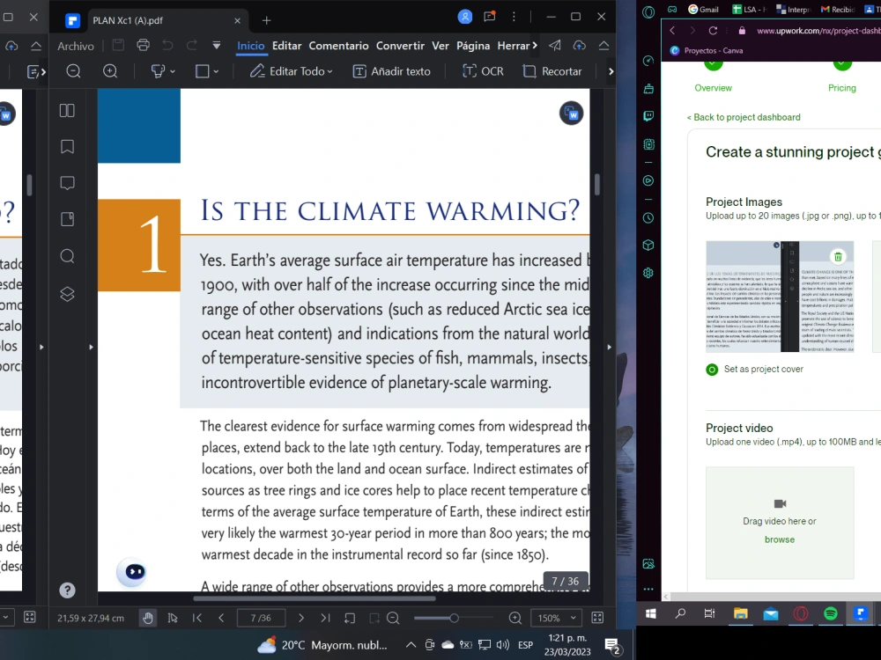Click the redo arrow in PDF editor
The height and width of the screenshot is (660, 881).
[192, 46]
